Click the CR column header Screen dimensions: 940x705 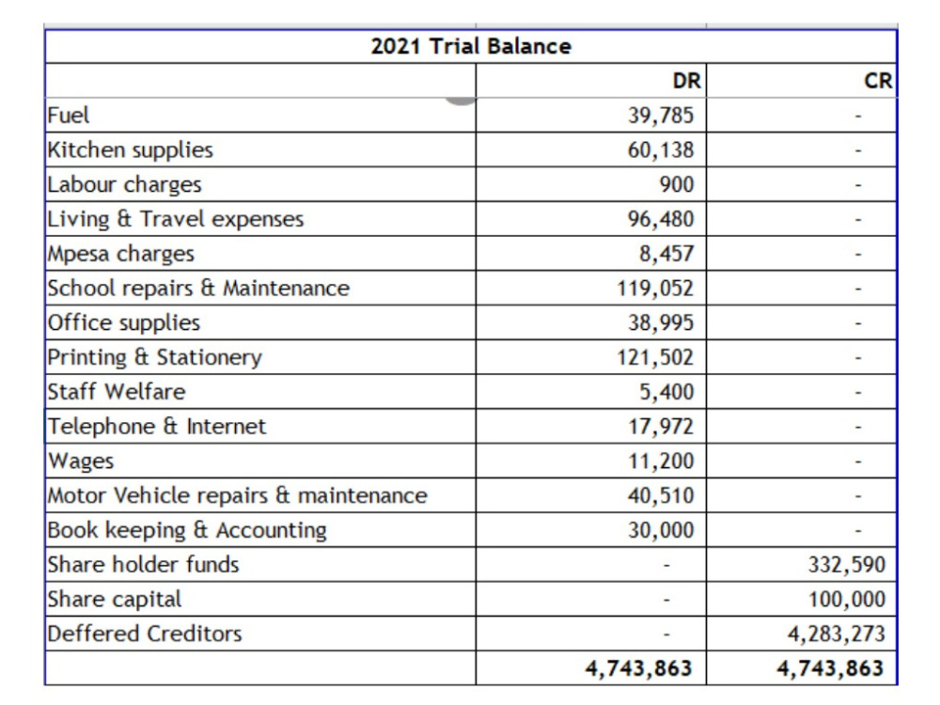pyautogui.click(x=878, y=80)
